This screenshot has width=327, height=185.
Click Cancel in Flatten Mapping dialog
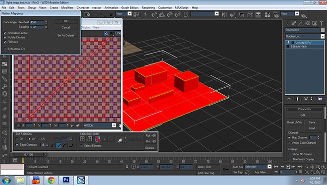tap(66, 27)
